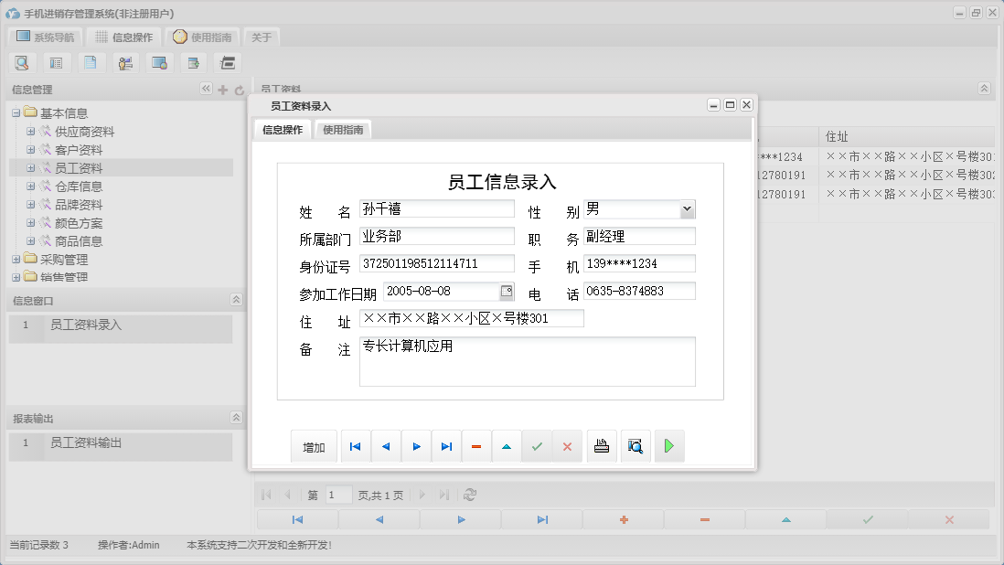Open the 系统导航 menu
Viewport: 1004px width, 565px height.
pos(44,37)
